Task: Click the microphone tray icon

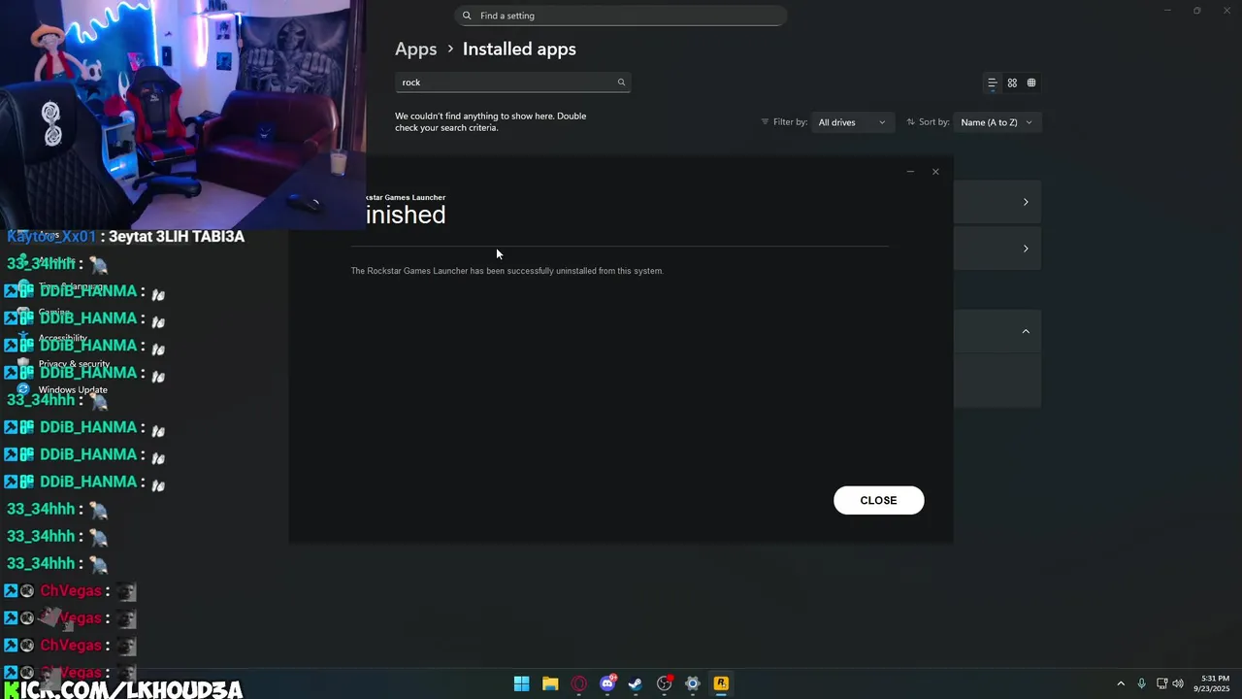Action: click(x=1141, y=683)
